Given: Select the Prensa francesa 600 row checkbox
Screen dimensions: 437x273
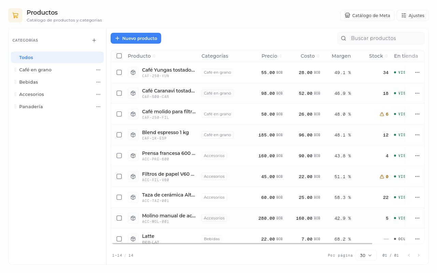Looking at the screenshot, I should pyautogui.click(x=119, y=156).
